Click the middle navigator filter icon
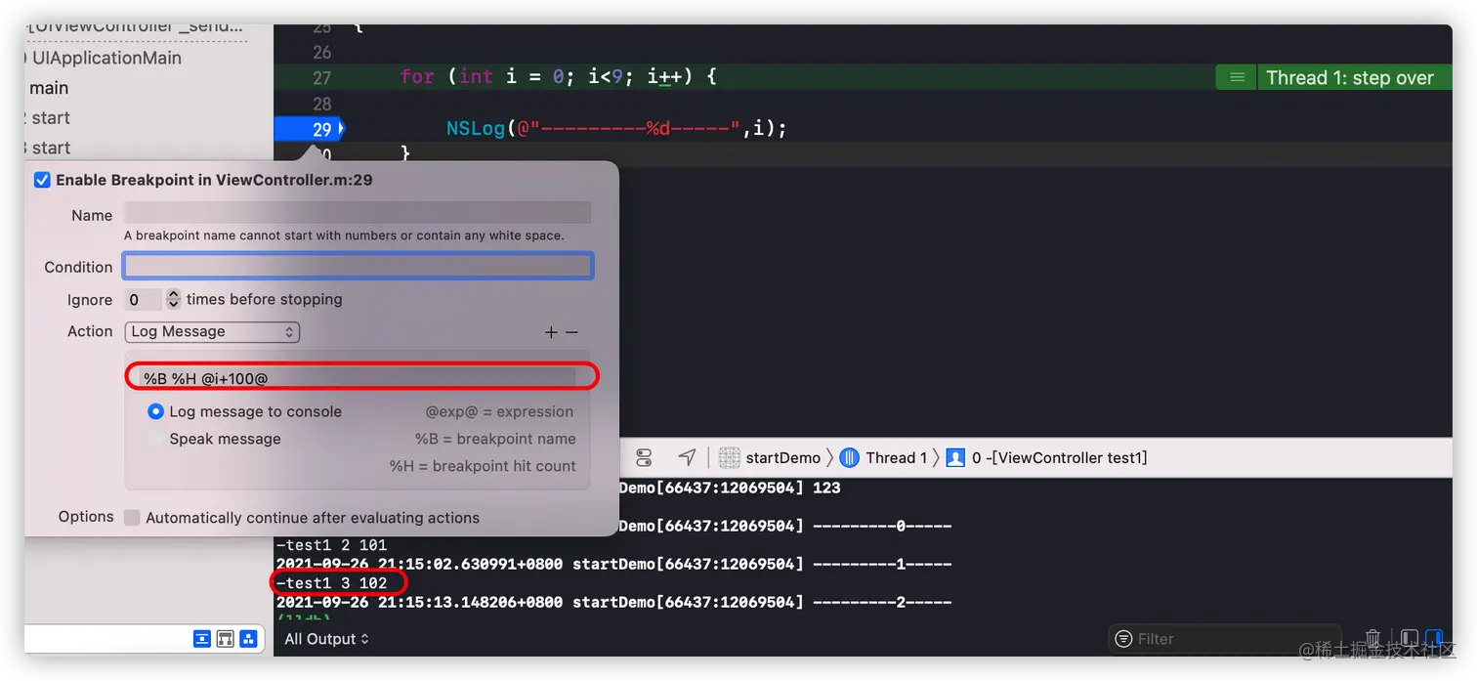Viewport: 1477px width, 681px height. [226, 639]
